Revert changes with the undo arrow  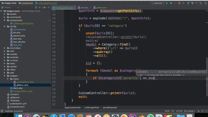(x=201, y=3)
